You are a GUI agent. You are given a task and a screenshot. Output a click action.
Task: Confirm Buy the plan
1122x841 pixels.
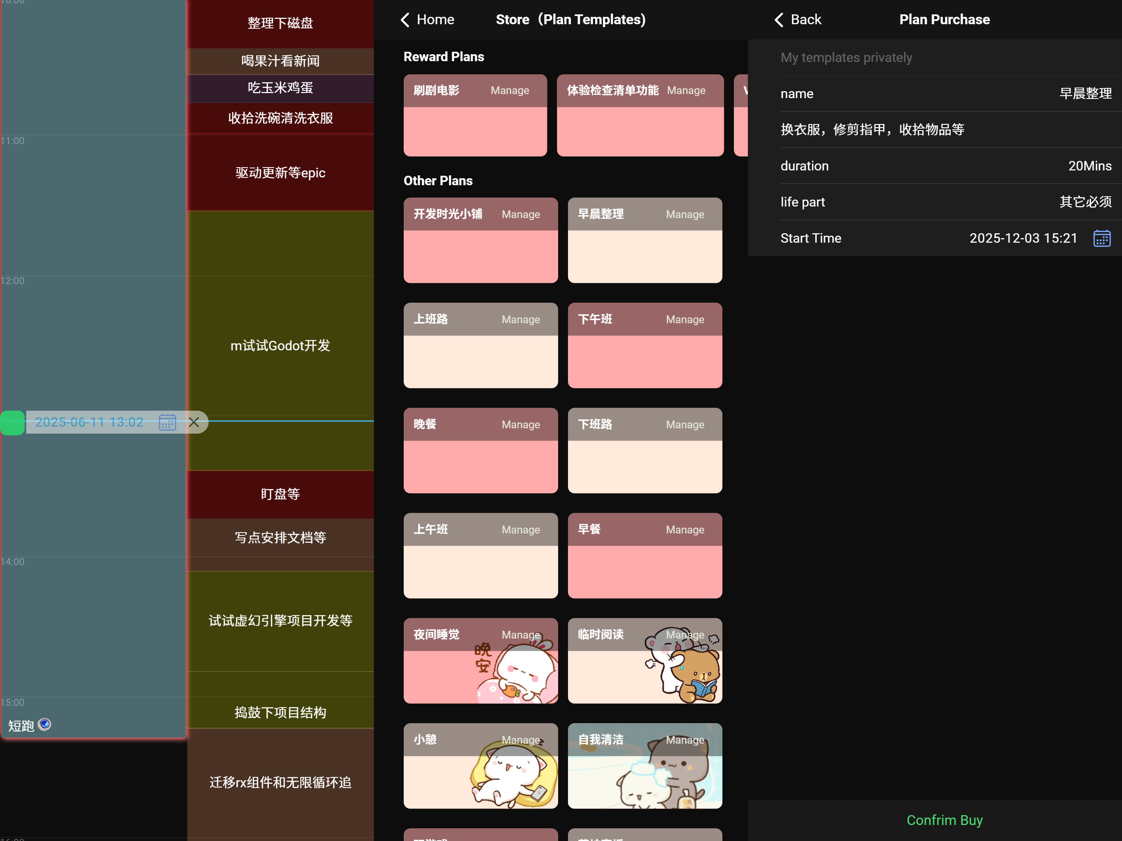(x=945, y=820)
